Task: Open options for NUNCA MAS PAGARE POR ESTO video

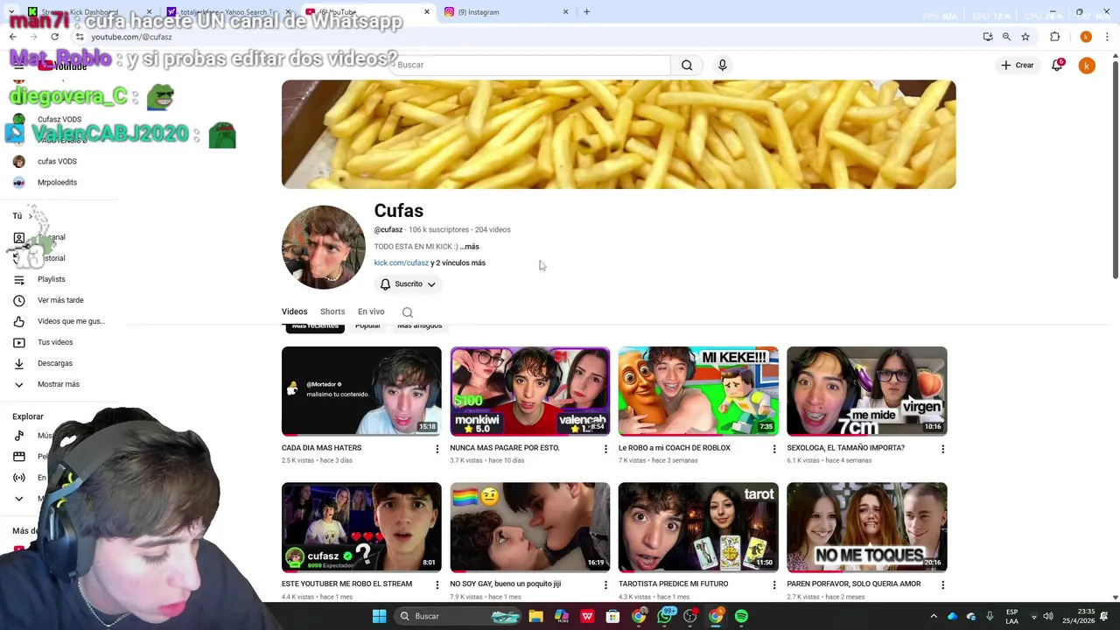Action: 605,449
